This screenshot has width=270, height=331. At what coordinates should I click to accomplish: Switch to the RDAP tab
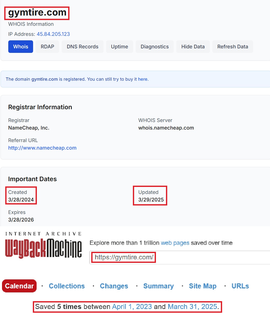(47, 46)
